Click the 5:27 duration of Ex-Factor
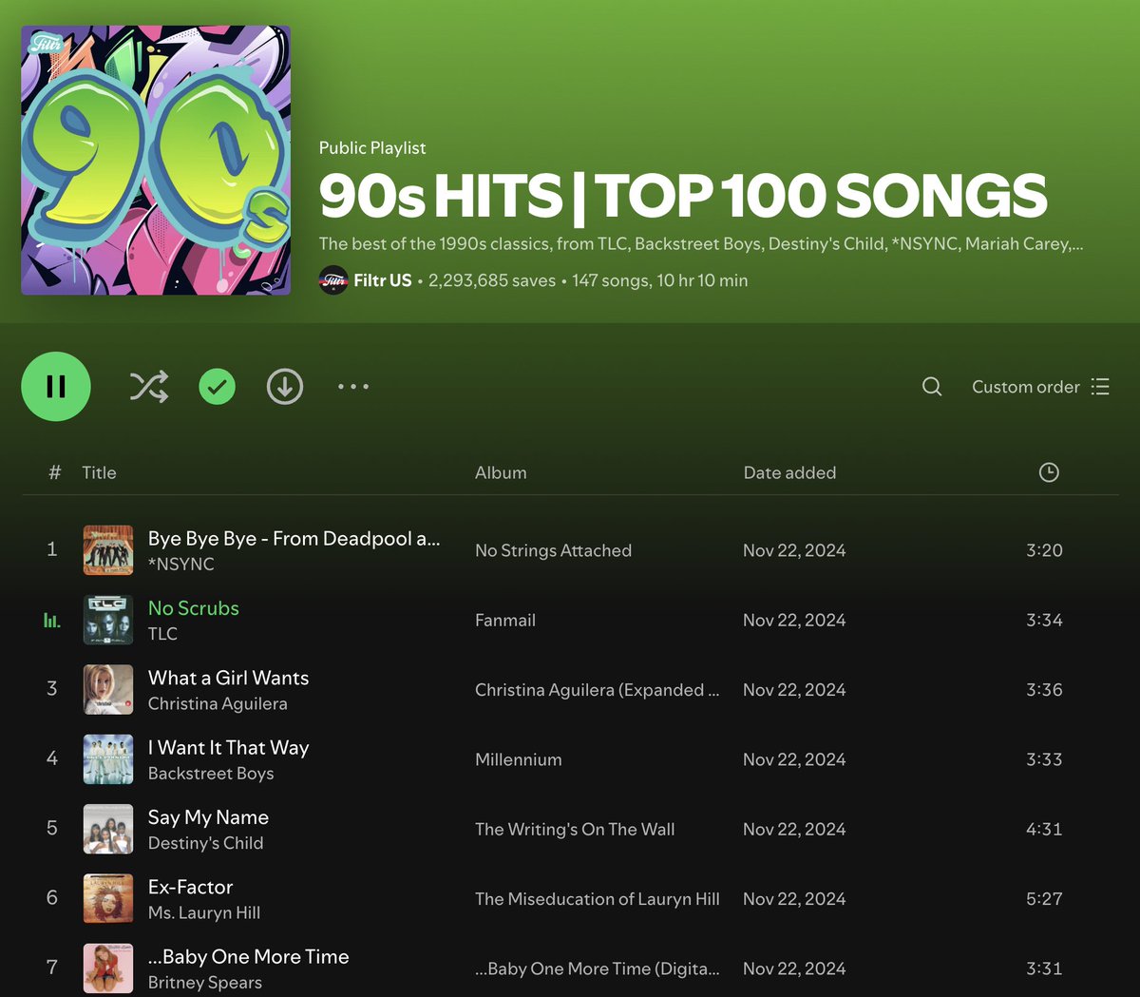 coord(1044,898)
